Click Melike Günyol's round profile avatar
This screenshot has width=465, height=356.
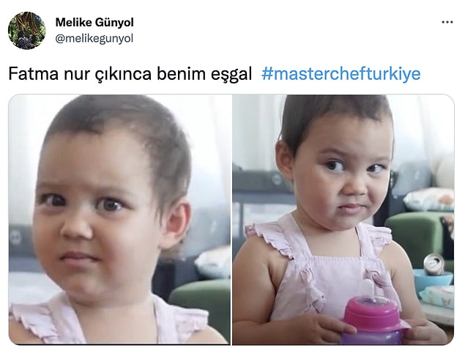pyautogui.click(x=27, y=31)
